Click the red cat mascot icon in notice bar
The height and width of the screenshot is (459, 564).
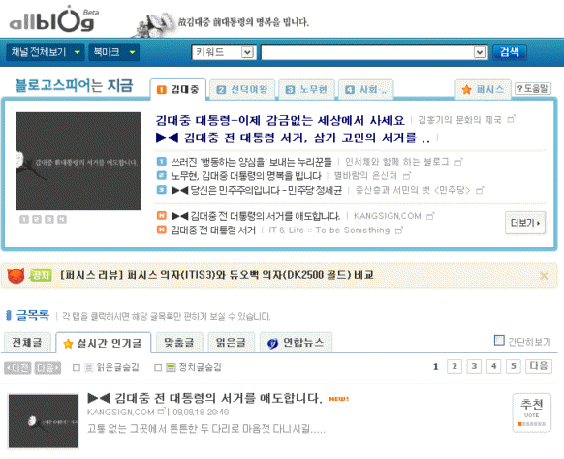pos(16,276)
